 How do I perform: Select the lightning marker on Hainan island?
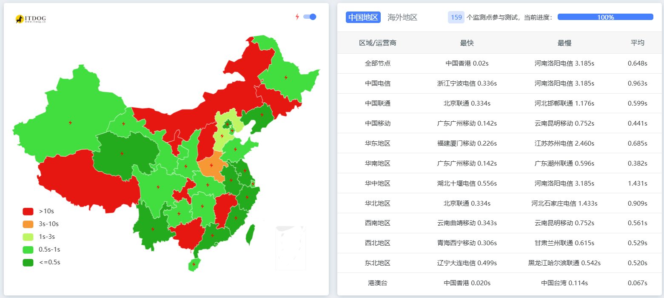pos(194,264)
